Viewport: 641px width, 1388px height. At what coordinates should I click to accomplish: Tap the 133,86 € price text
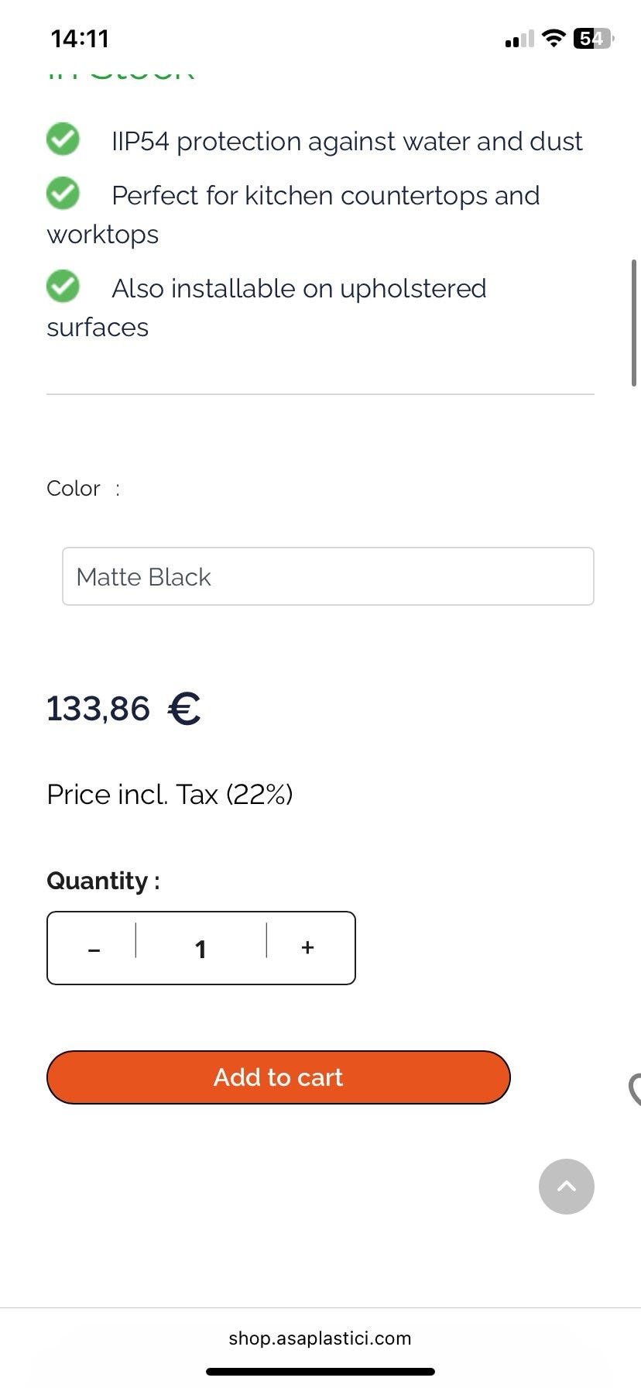coord(124,709)
